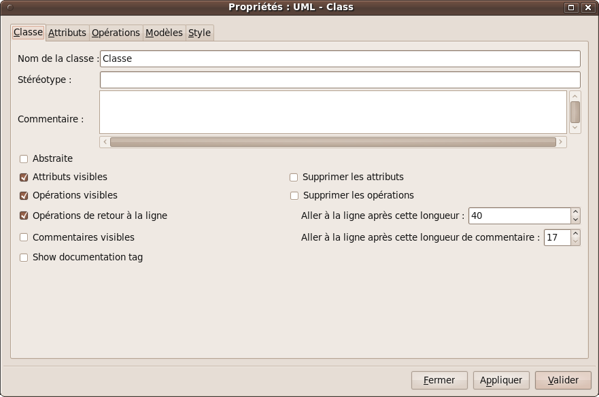
Task: Switch to the Attributs tab
Action: click(67, 33)
